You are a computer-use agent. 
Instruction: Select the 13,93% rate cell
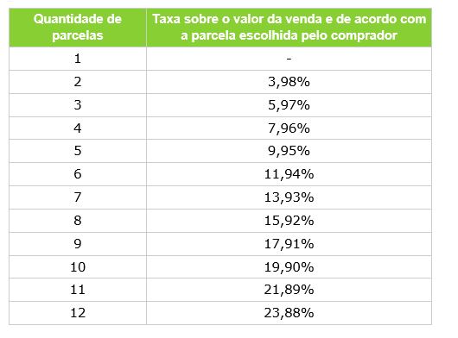pos(289,197)
